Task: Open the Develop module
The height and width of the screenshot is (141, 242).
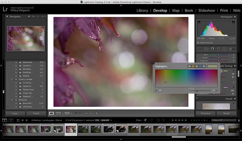Action: point(160,10)
